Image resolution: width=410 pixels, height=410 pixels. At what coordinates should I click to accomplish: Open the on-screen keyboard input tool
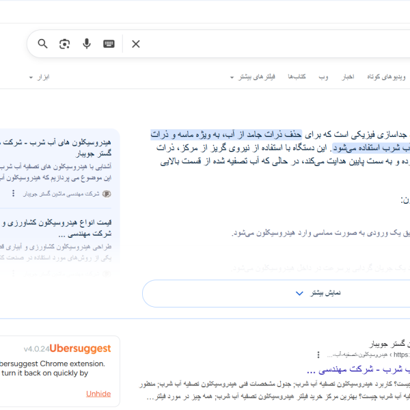click(x=109, y=44)
